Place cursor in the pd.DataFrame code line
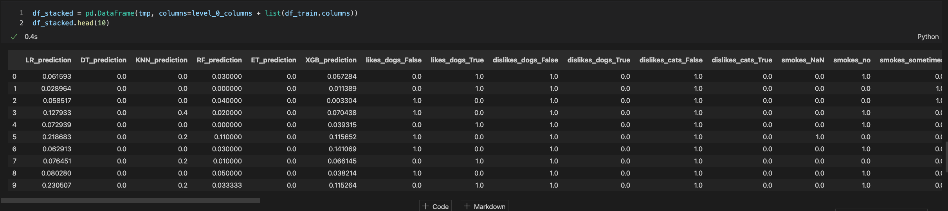The width and height of the screenshot is (948, 211). point(195,13)
